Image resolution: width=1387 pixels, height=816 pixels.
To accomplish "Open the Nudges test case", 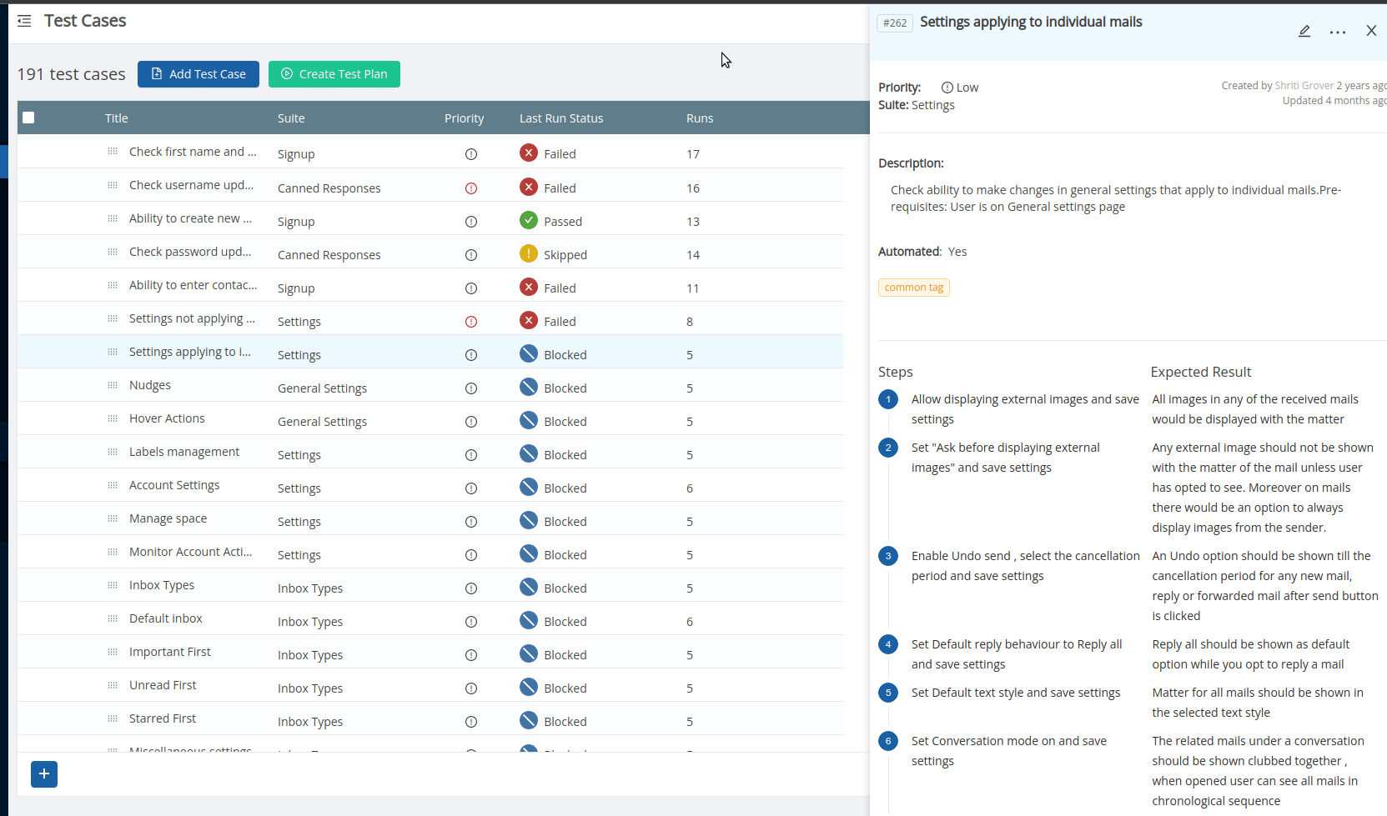I will pos(150,385).
